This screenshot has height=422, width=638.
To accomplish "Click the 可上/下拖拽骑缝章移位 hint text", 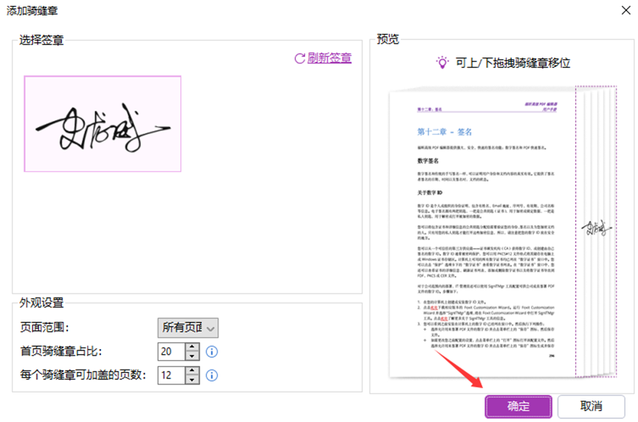I will coord(513,63).
